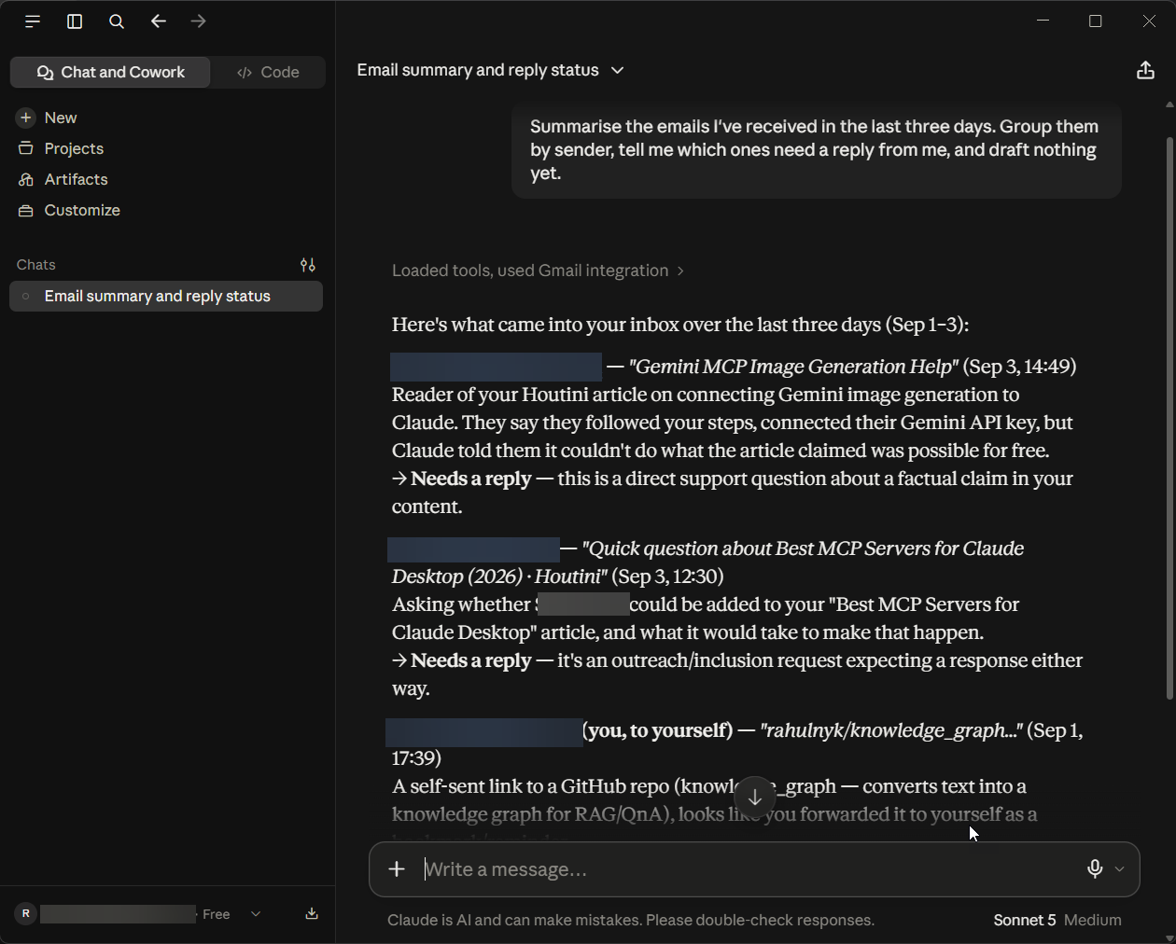This screenshot has width=1176, height=944.
Task: Open the hamburger menu icon
Action: (33, 21)
